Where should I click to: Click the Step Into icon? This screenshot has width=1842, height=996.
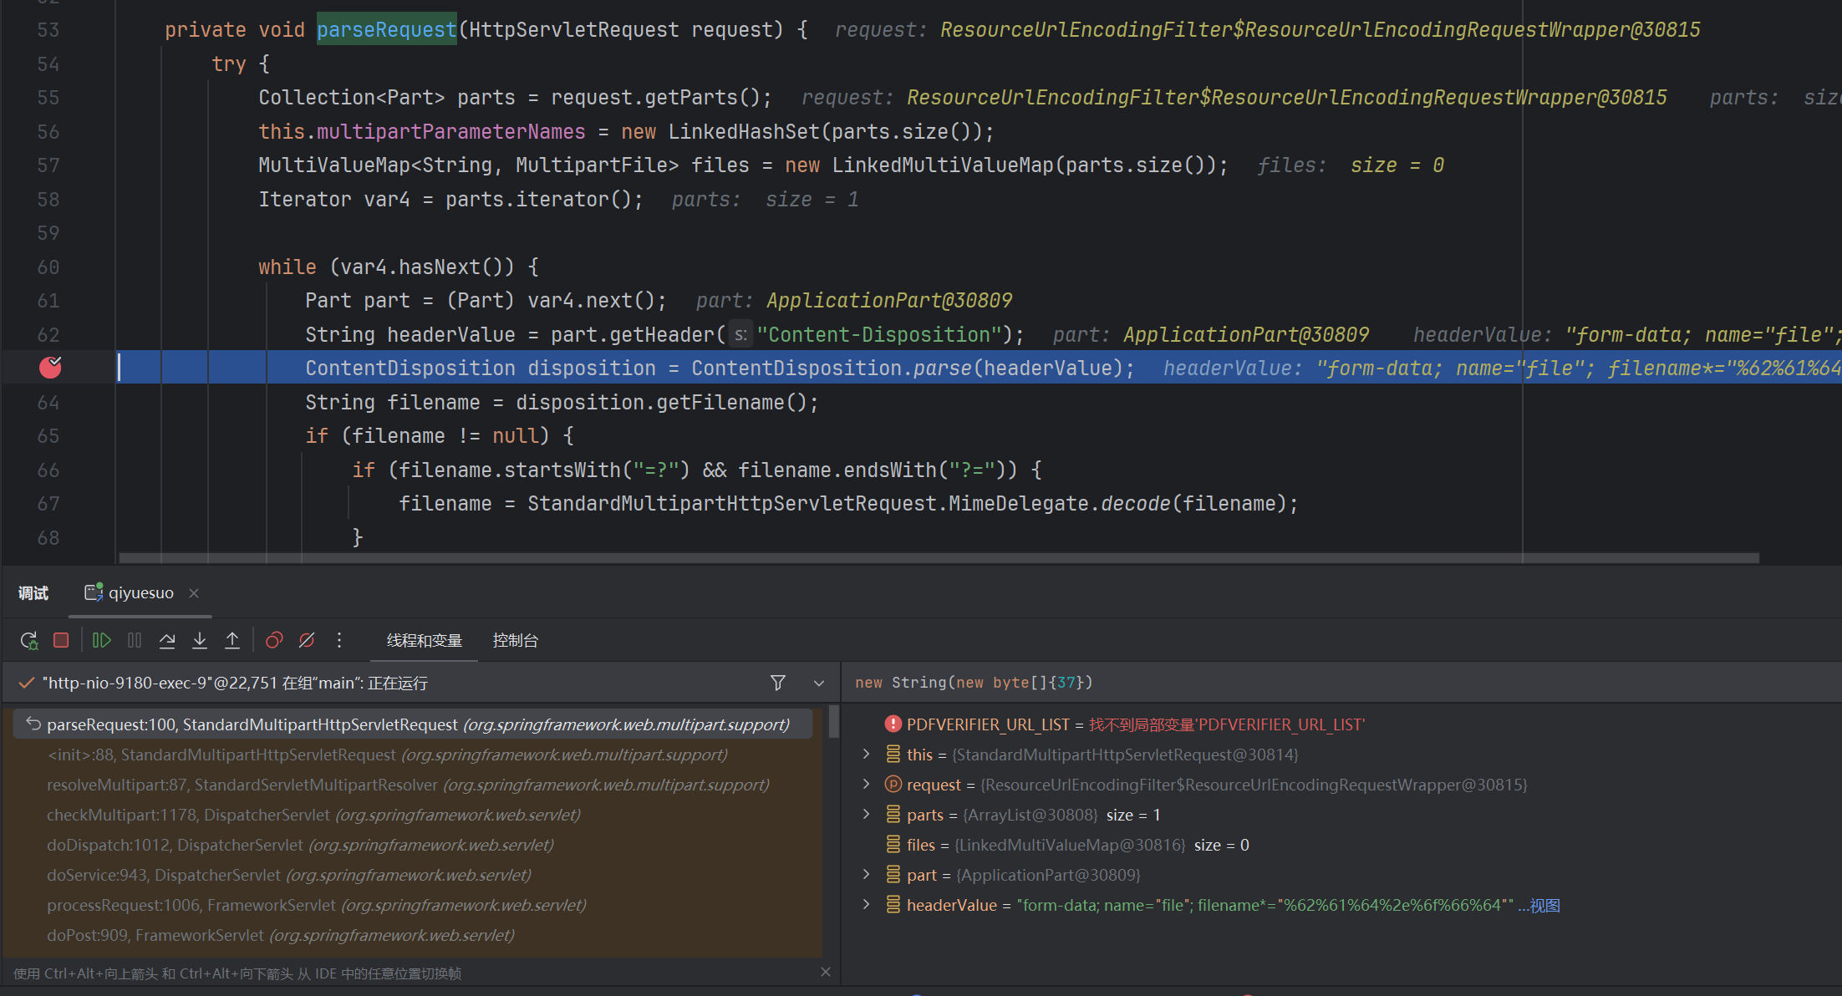[x=200, y=641]
